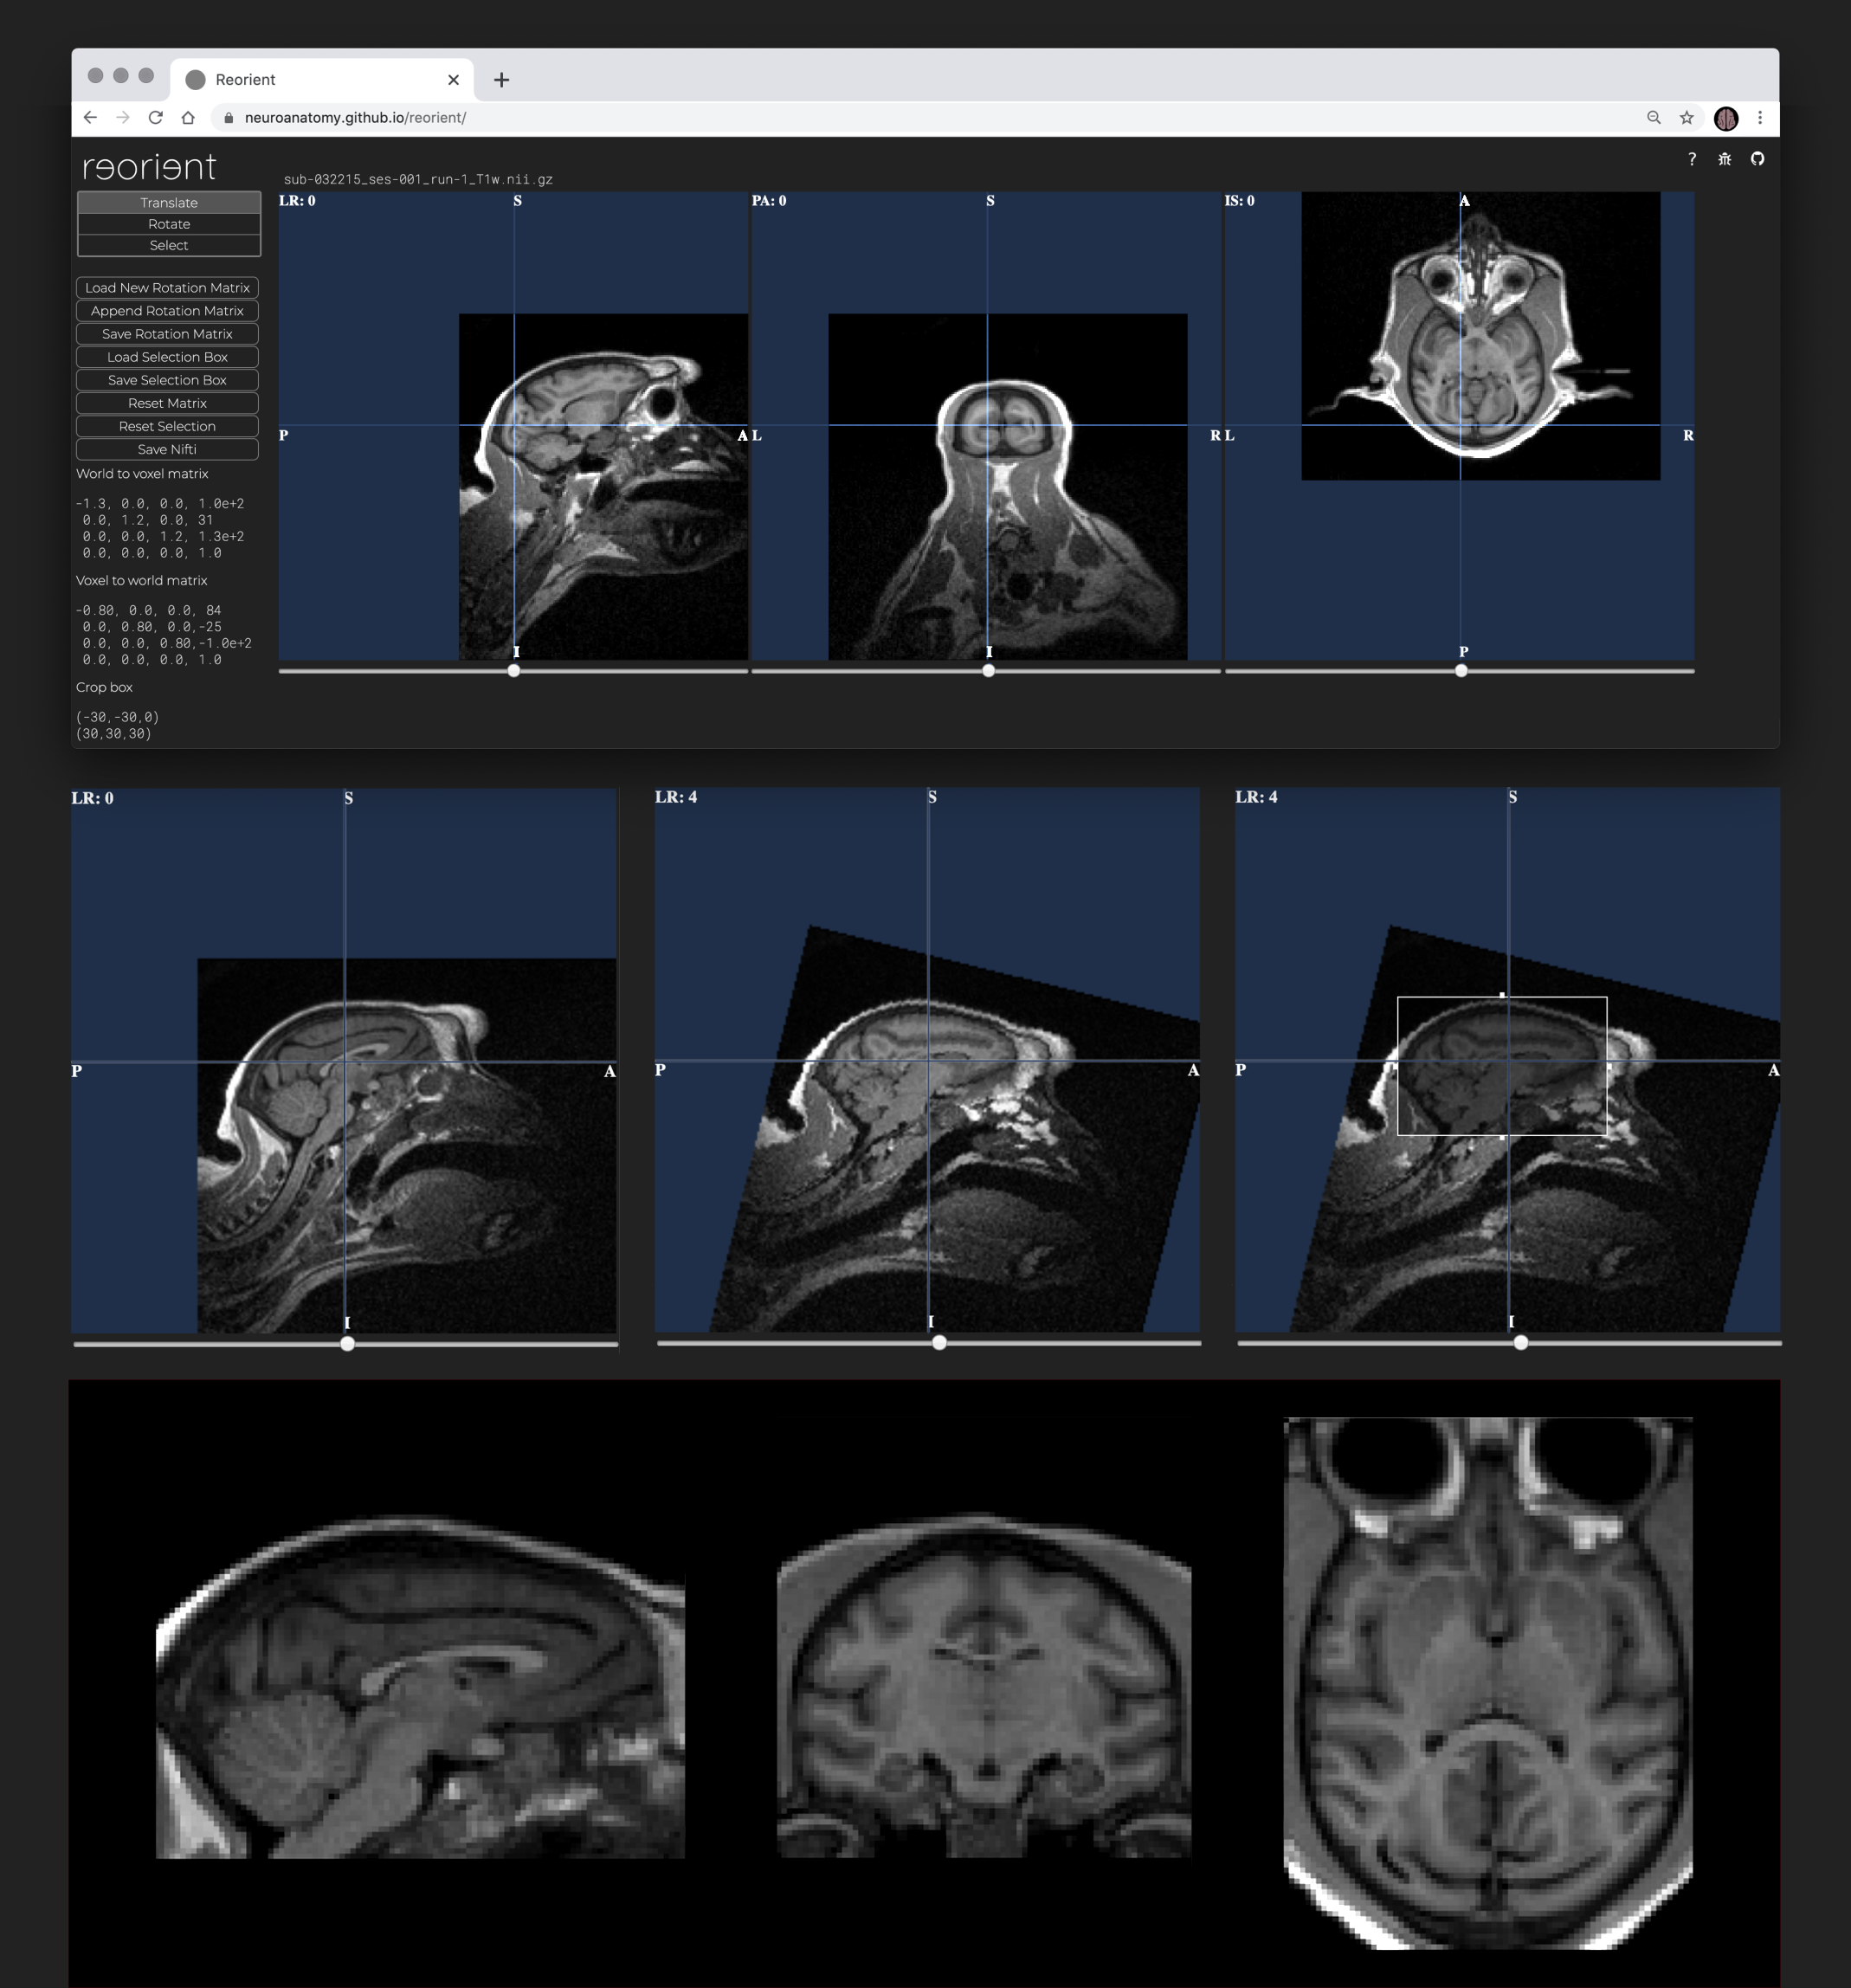Click the browser back arrow
This screenshot has height=1988, width=1851.
coord(90,118)
